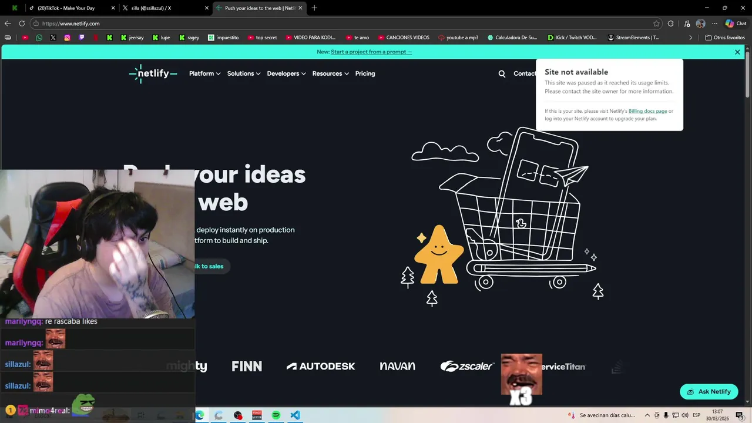The height and width of the screenshot is (423, 752).
Task: Click the FINN customer logo
Action: click(247, 367)
